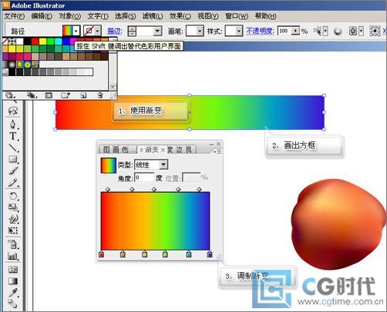This screenshot has width=387, height=312.
Task: Select the Line Segment tool
Action: [13, 148]
